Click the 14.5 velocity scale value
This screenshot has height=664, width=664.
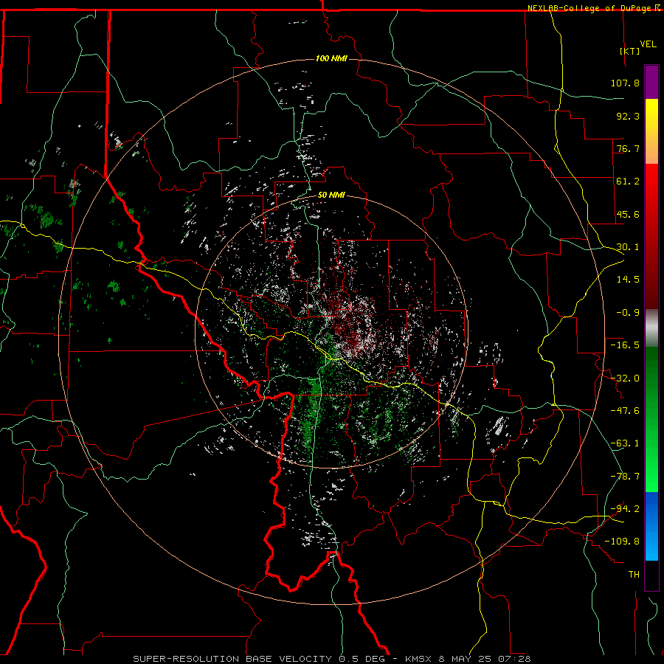click(x=628, y=280)
